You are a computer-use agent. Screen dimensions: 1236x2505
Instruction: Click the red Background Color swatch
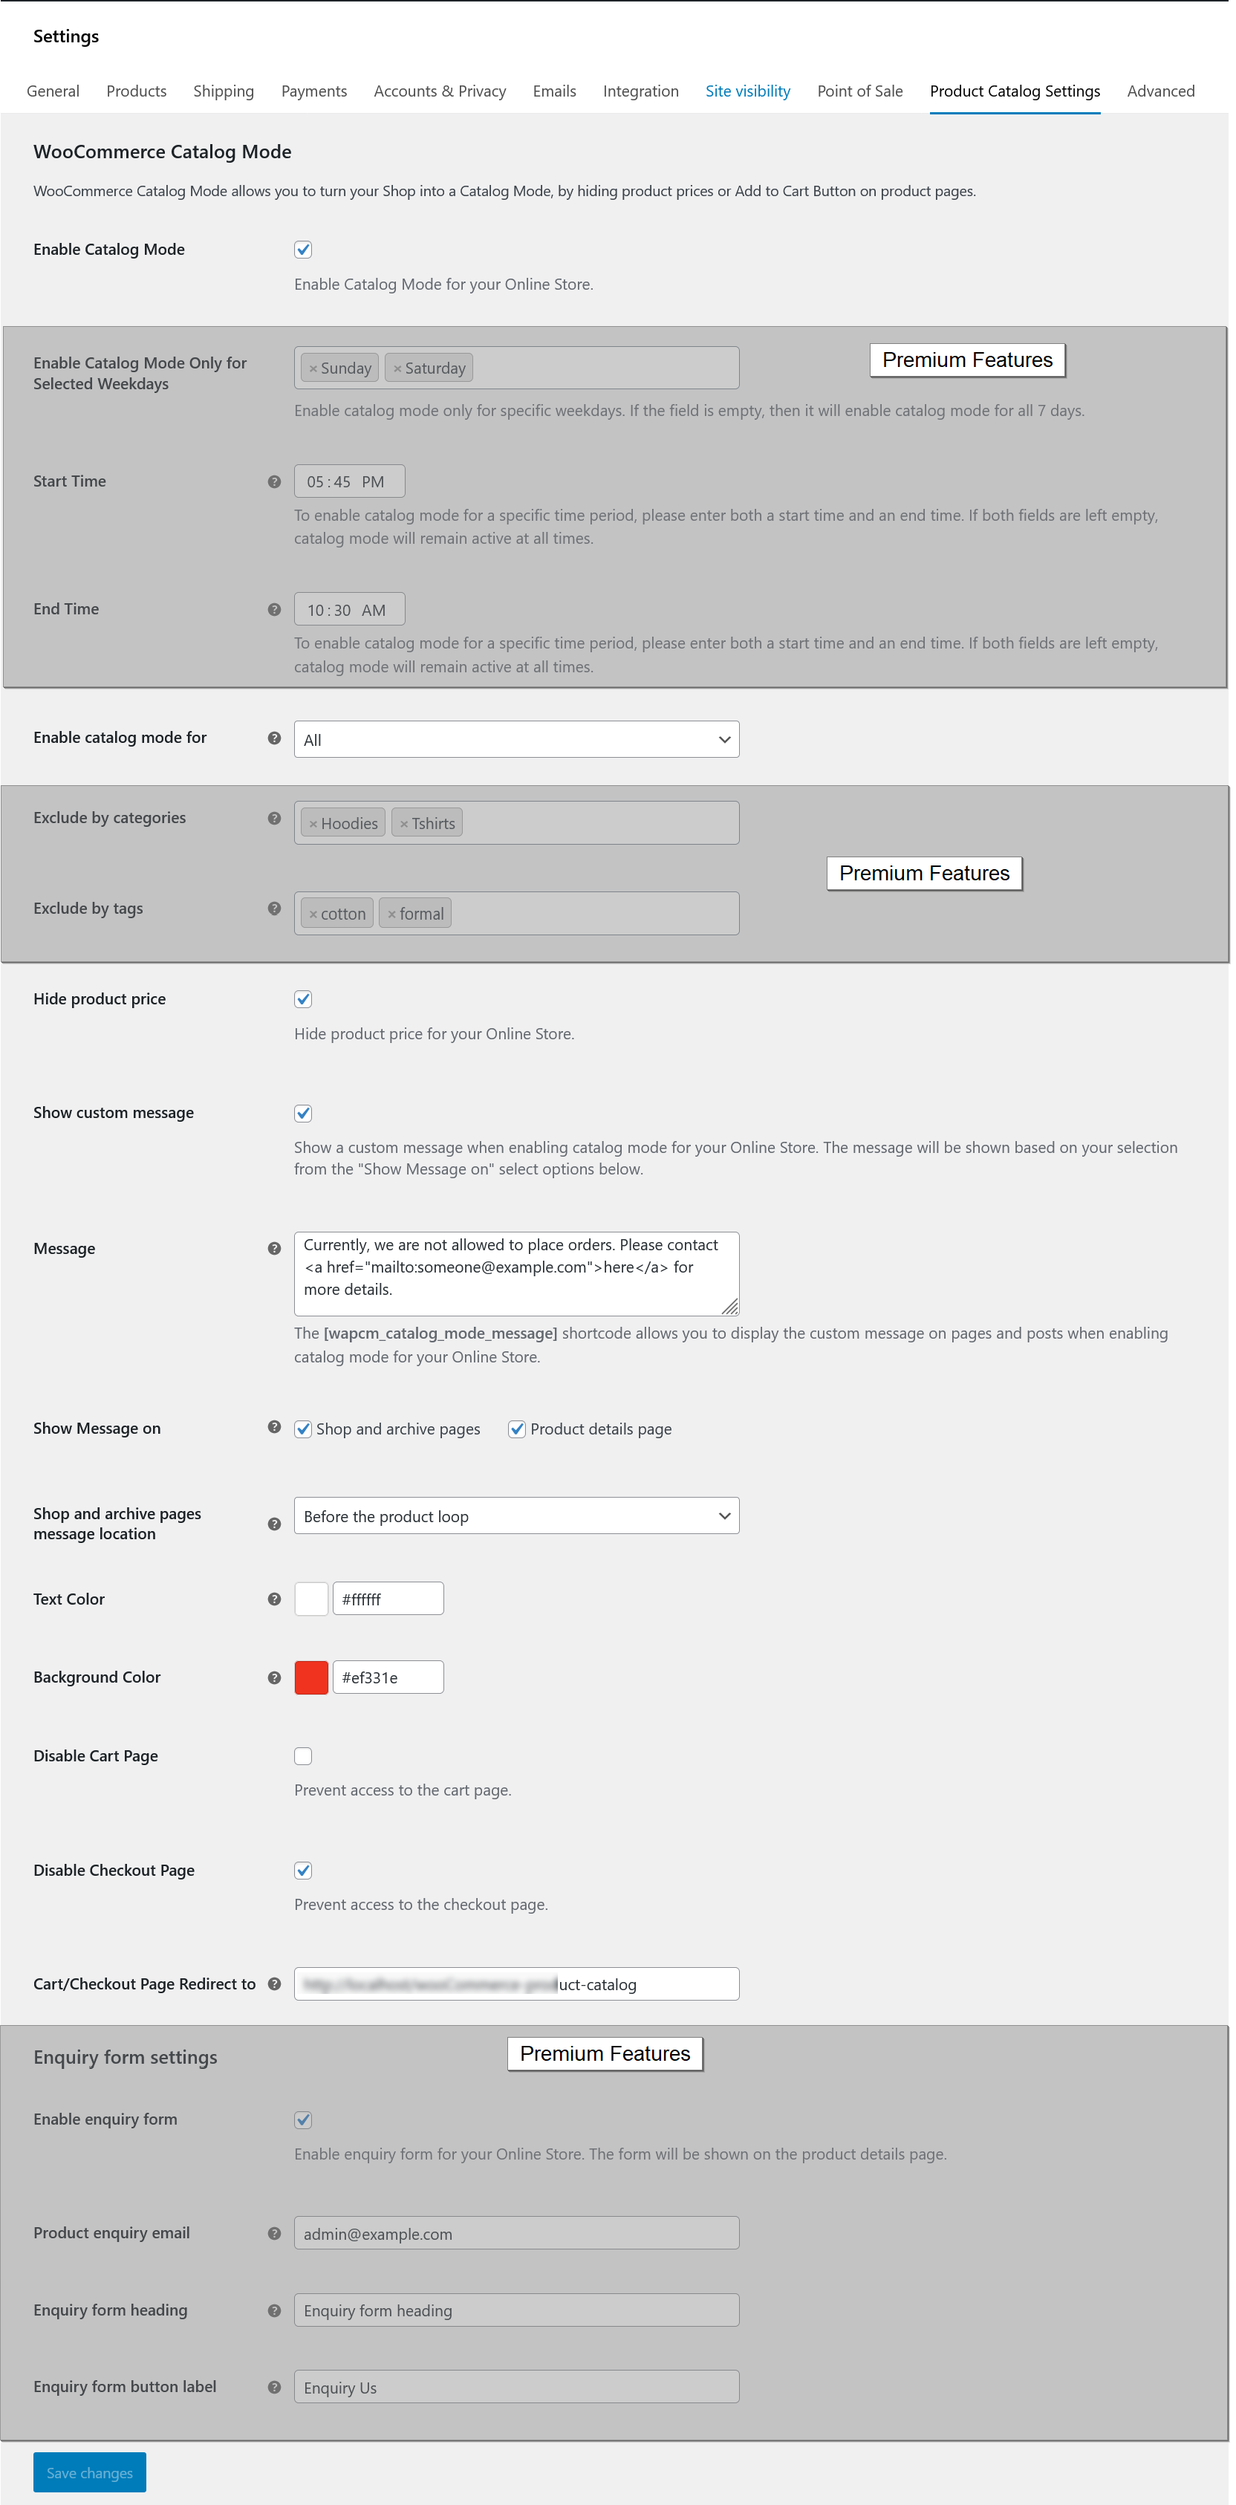click(x=311, y=1677)
